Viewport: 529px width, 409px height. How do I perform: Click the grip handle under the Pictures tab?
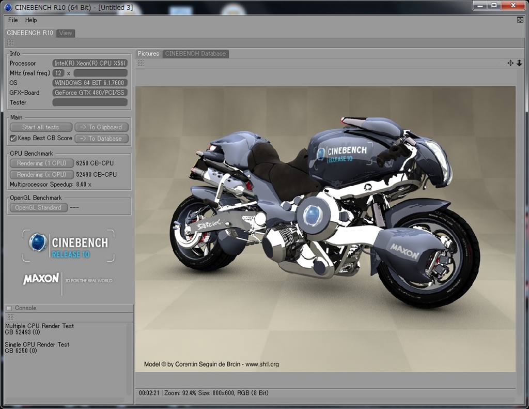click(x=141, y=63)
